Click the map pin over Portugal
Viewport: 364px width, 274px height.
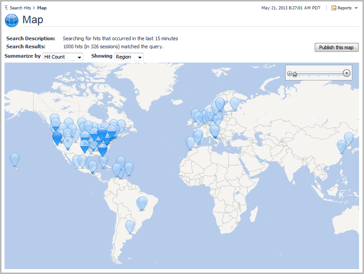190,143
